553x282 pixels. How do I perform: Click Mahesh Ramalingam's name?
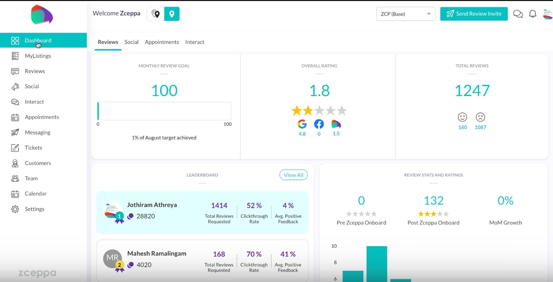coord(157,254)
